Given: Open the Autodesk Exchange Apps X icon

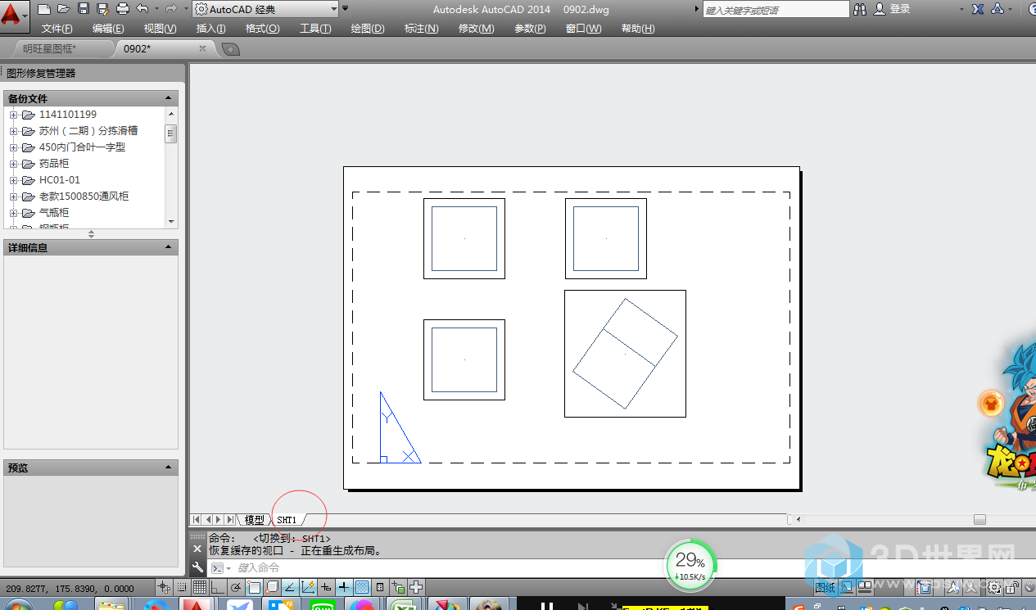Looking at the screenshot, I should 978,9.
